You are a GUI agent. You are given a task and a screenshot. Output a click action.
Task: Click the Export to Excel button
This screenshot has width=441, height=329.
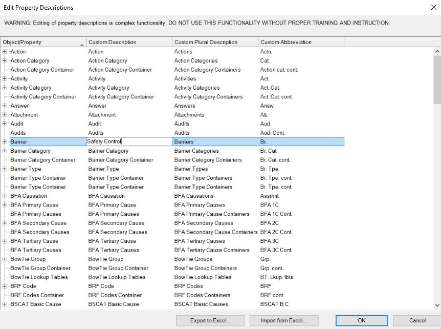[x=210, y=320]
